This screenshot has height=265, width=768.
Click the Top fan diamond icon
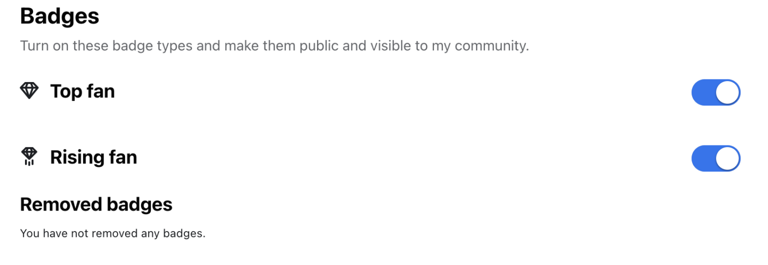click(x=29, y=91)
